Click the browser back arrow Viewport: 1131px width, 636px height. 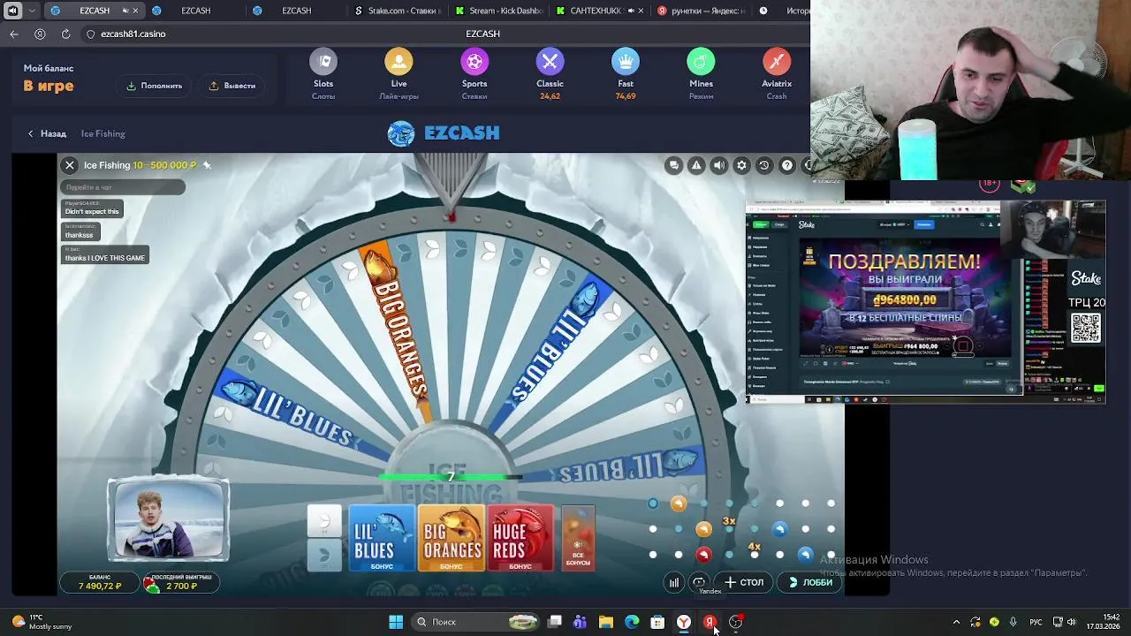[14, 34]
